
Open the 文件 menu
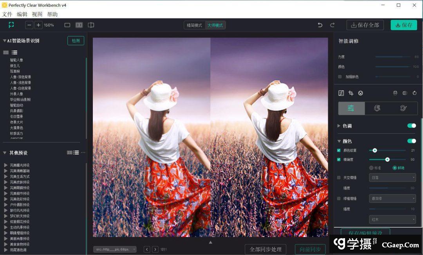click(x=7, y=14)
